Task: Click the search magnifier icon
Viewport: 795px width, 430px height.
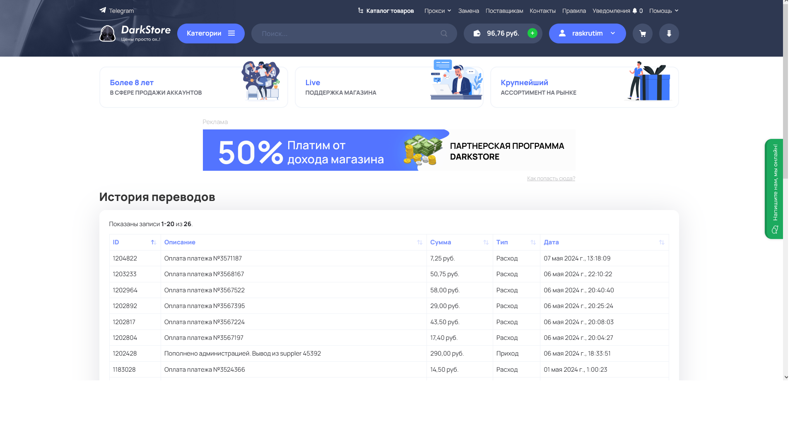Action: tap(444, 33)
